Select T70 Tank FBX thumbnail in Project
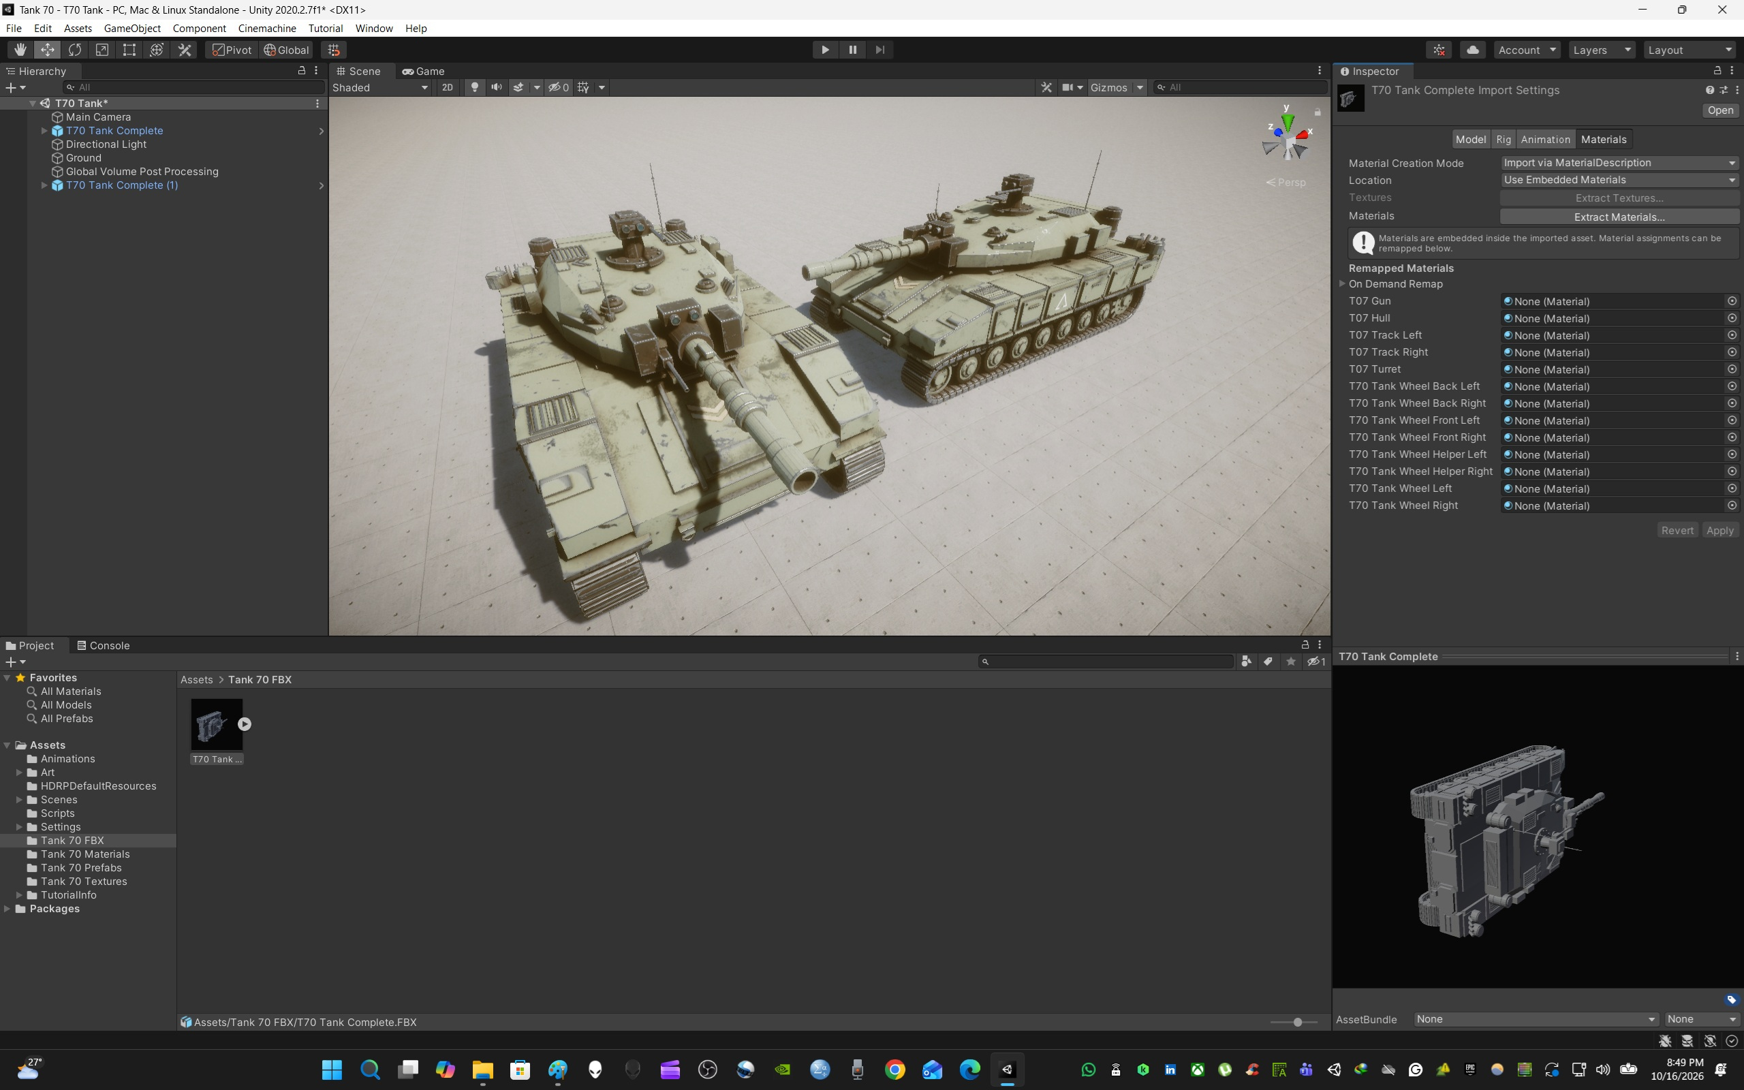The height and width of the screenshot is (1090, 1744). tap(216, 724)
